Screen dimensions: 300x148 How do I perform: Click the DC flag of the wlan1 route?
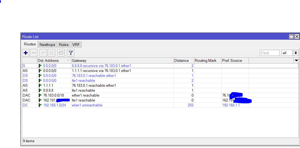click(25, 105)
